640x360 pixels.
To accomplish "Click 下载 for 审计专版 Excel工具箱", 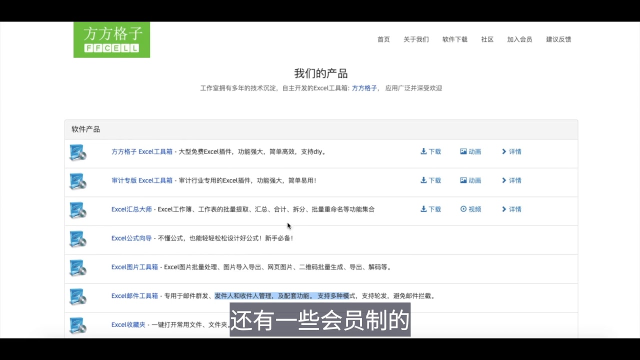I will coord(430,180).
